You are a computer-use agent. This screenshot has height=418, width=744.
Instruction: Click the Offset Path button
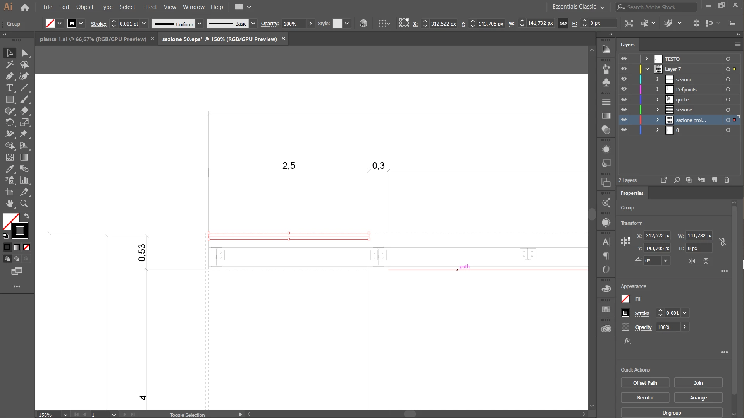pyautogui.click(x=645, y=383)
